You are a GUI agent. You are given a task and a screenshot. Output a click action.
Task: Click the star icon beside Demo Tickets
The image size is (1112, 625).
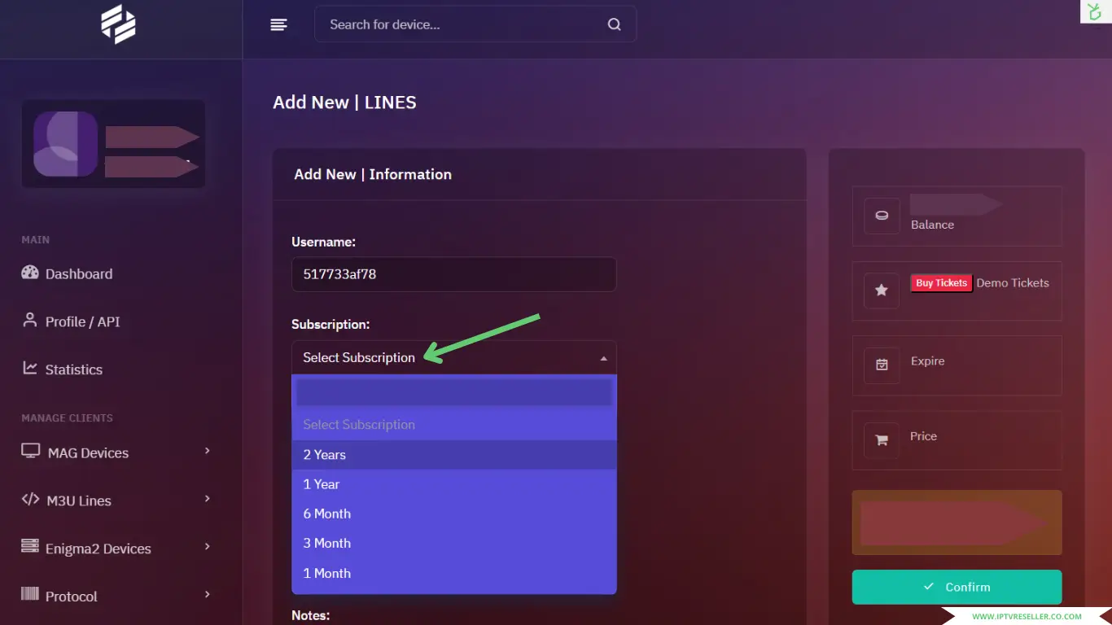click(x=882, y=291)
